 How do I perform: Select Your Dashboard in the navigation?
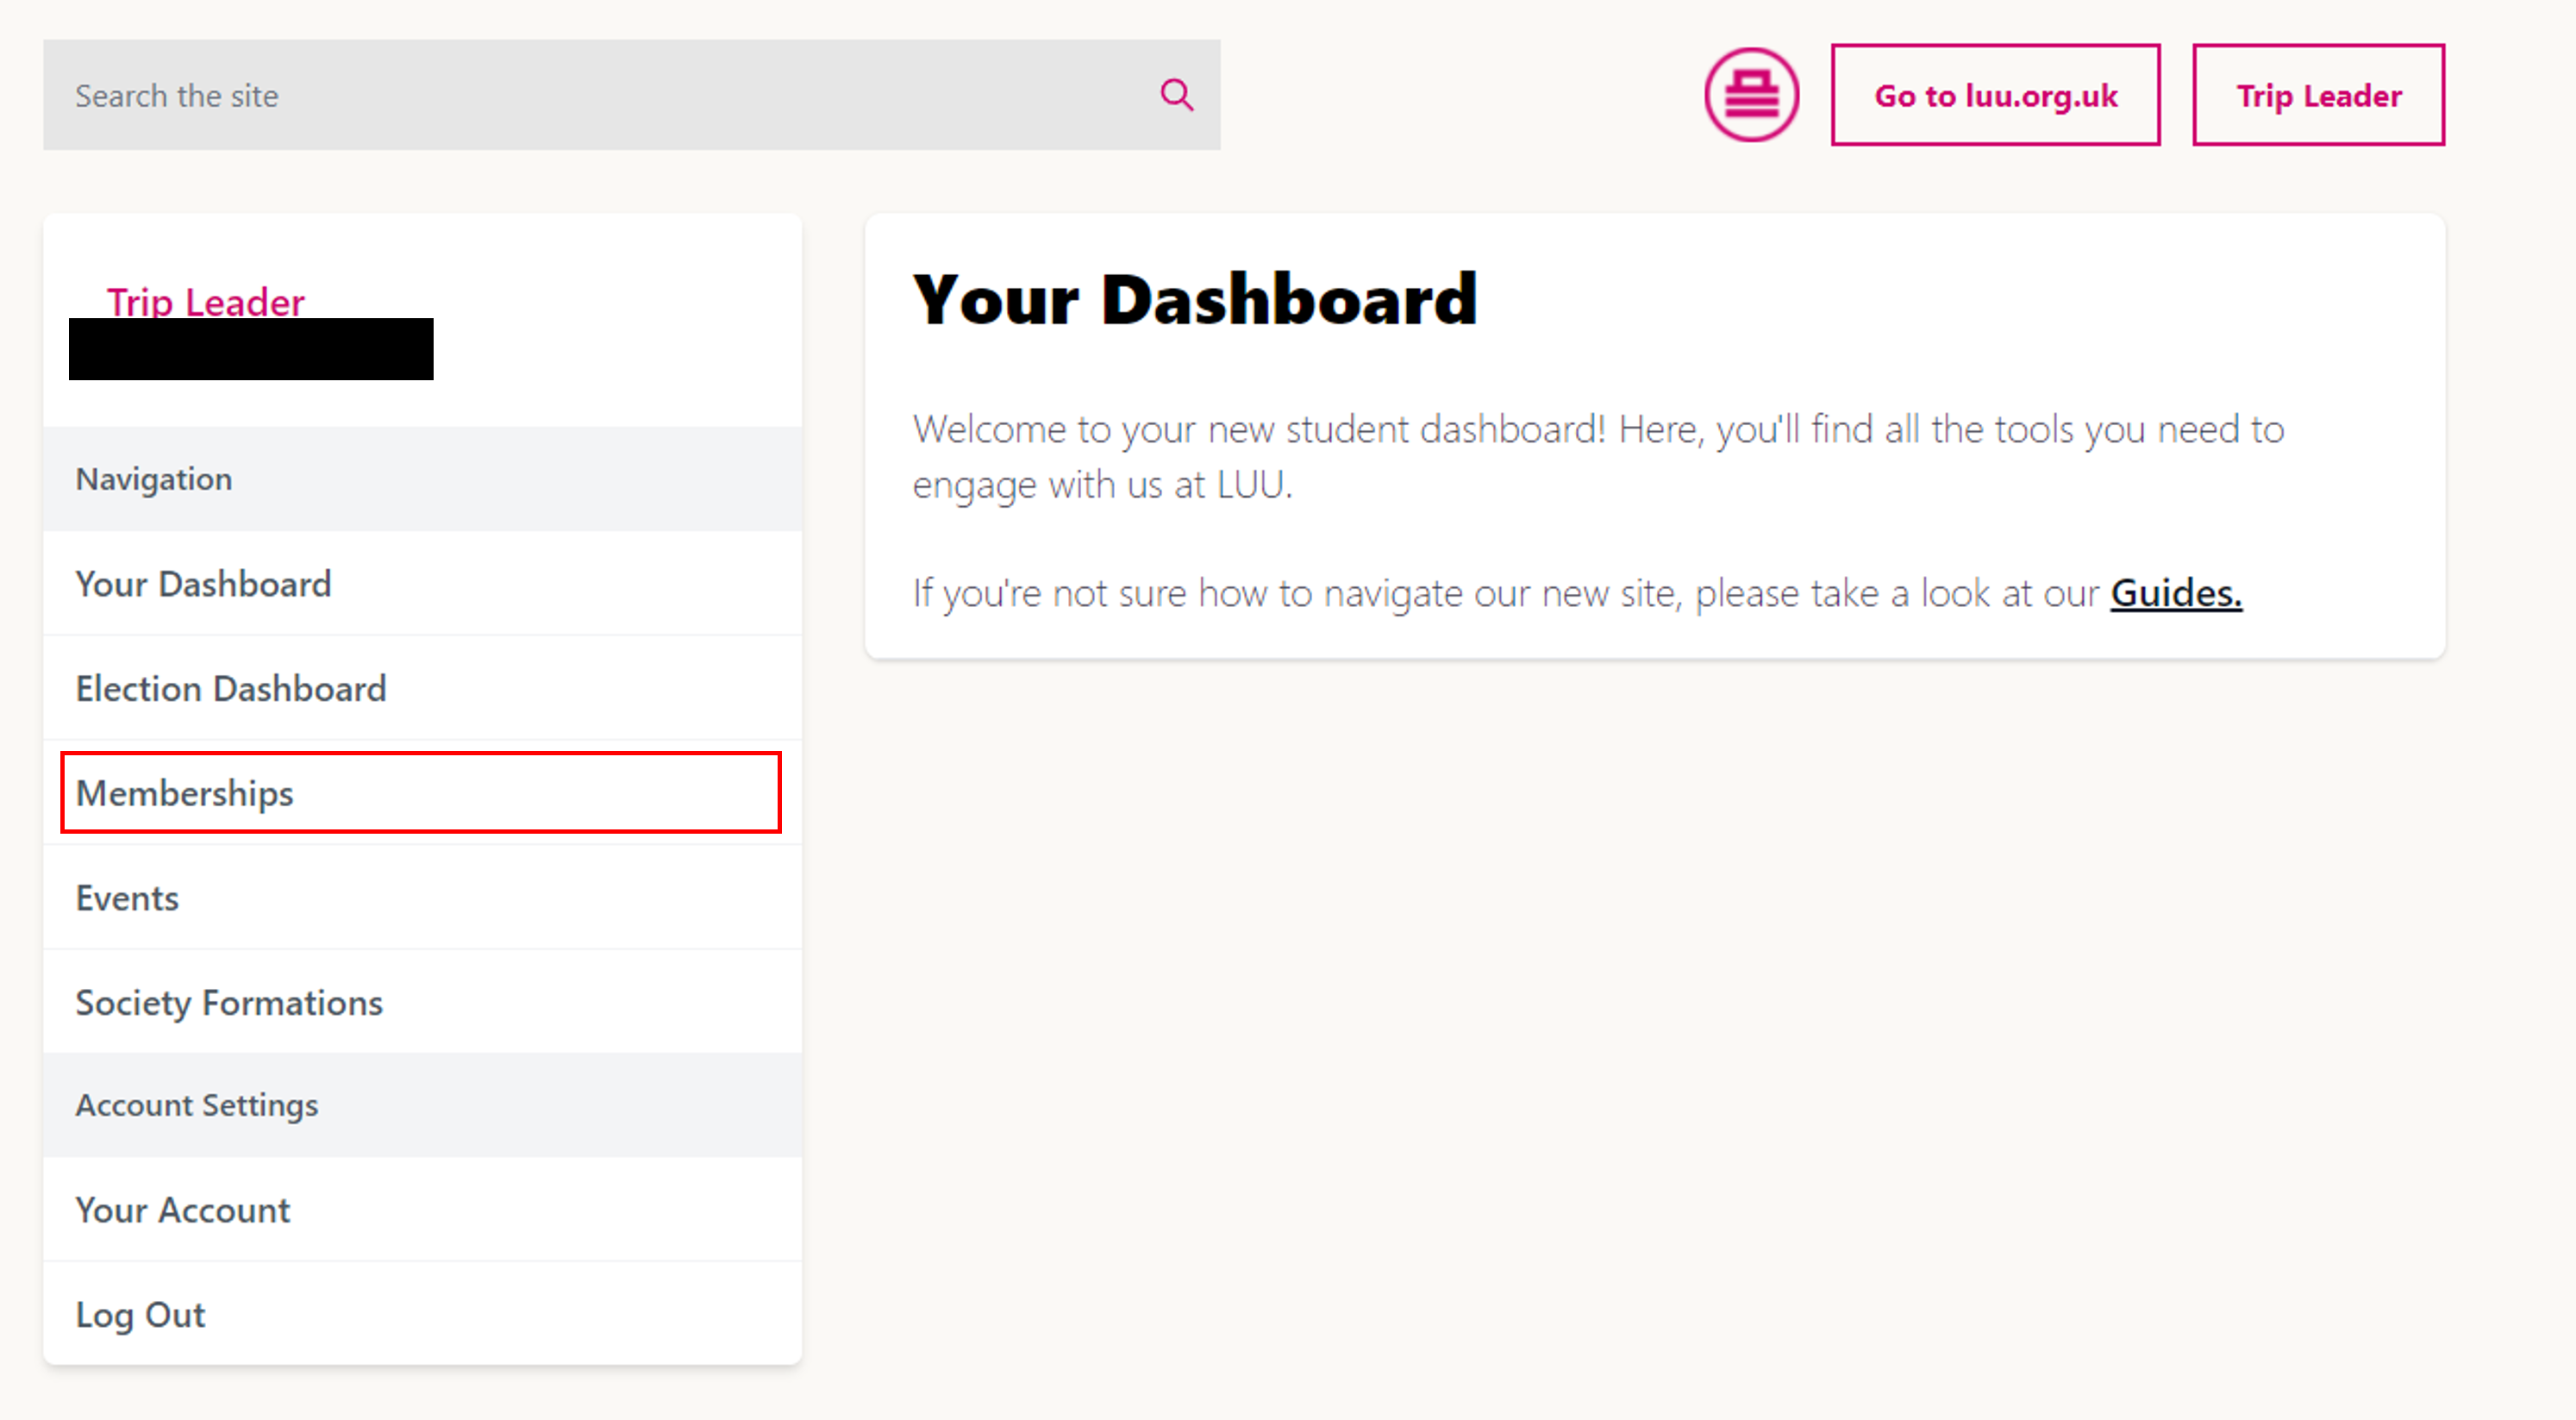coord(422,584)
